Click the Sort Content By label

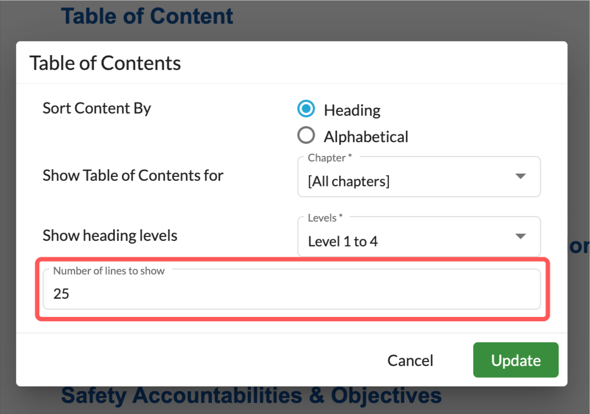click(96, 108)
